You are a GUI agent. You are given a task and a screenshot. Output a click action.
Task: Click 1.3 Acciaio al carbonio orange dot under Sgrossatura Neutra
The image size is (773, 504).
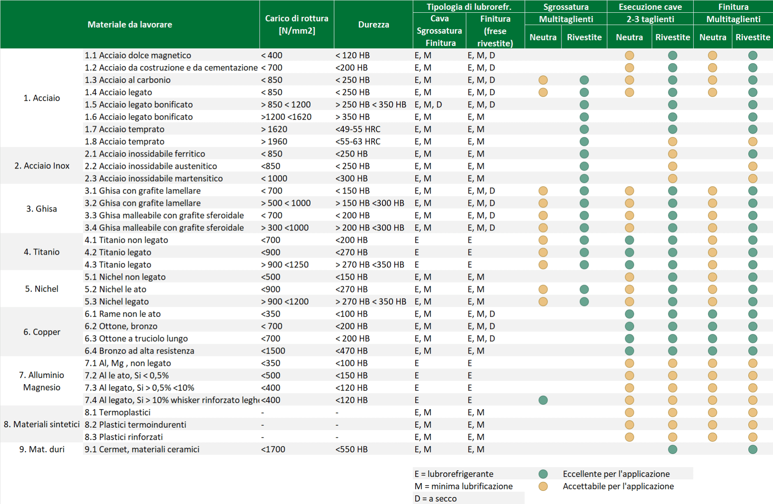pos(543,80)
